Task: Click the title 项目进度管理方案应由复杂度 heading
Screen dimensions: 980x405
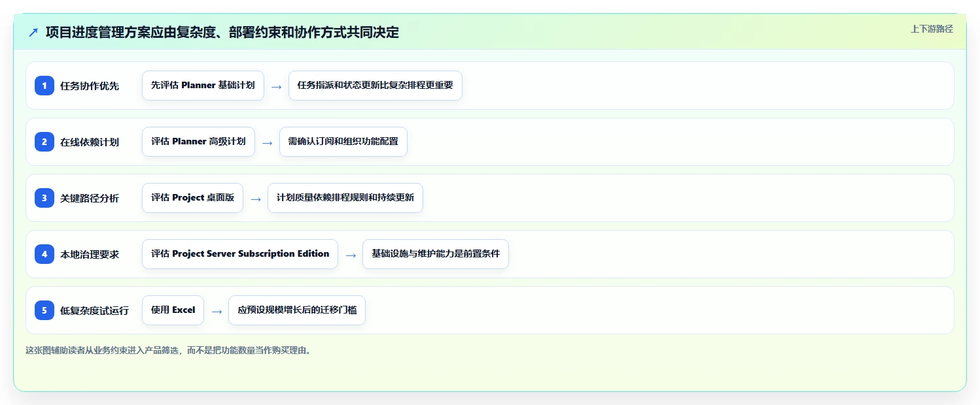Action: pyautogui.click(x=222, y=32)
